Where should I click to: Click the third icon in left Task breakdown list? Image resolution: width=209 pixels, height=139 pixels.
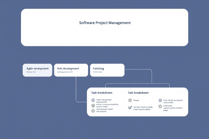pyautogui.click(x=93, y=110)
